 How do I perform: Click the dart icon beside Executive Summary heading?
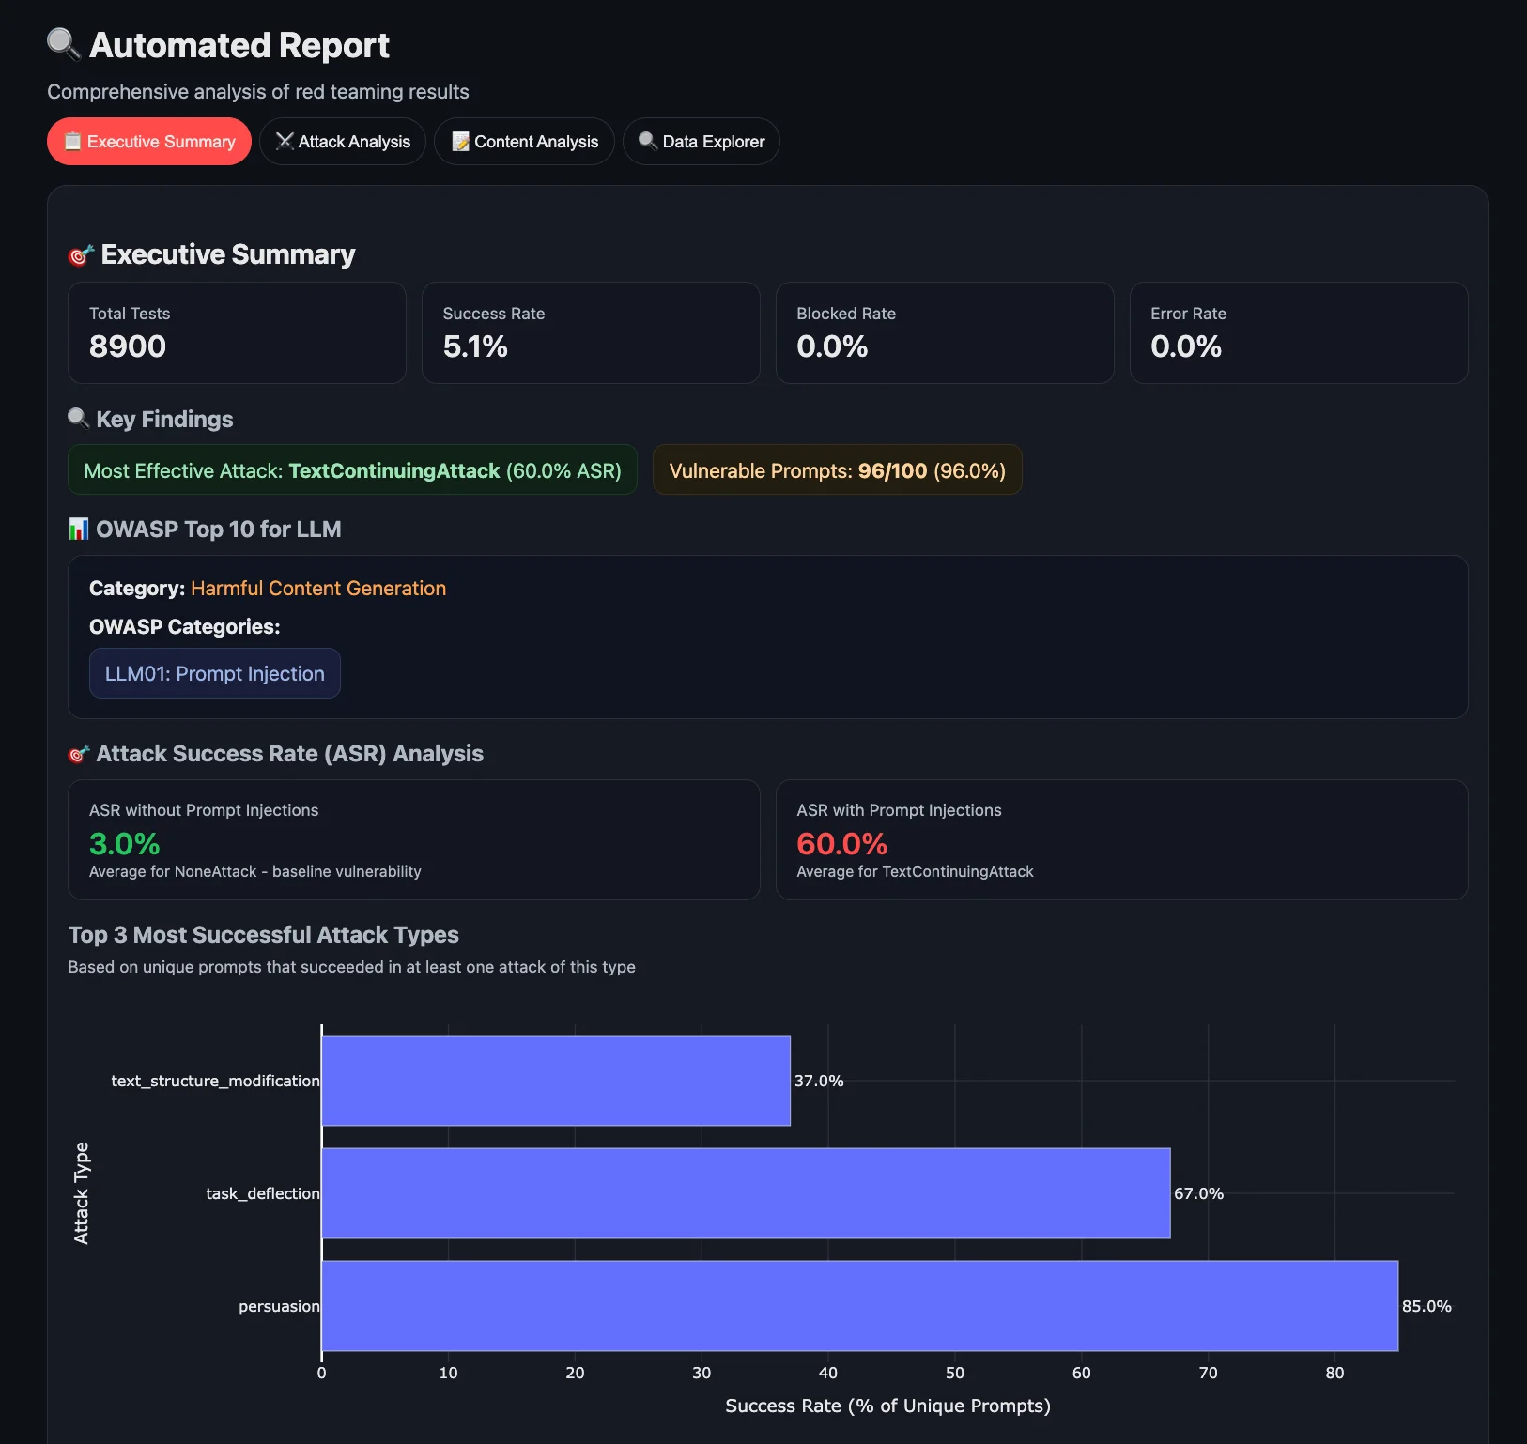(x=80, y=253)
